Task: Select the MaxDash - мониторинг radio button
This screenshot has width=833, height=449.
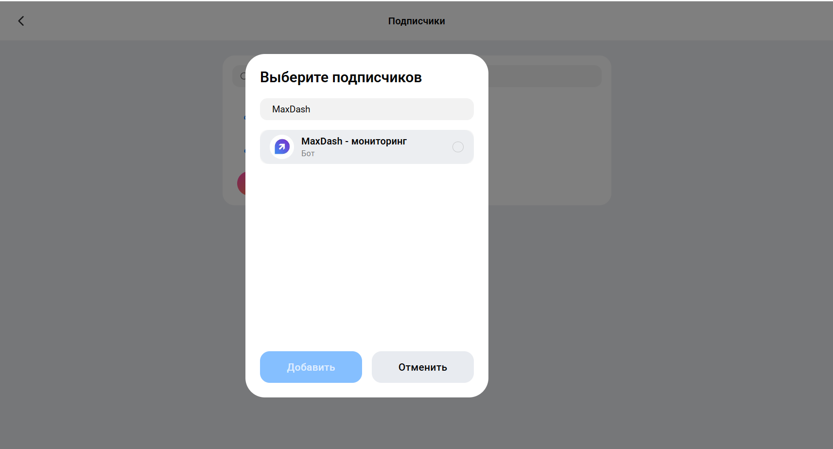Action: tap(458, 147)
